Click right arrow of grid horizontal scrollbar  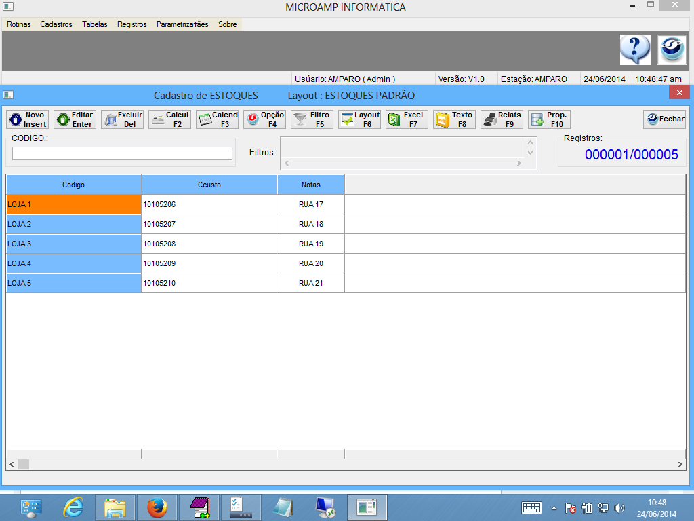[680, 465]
